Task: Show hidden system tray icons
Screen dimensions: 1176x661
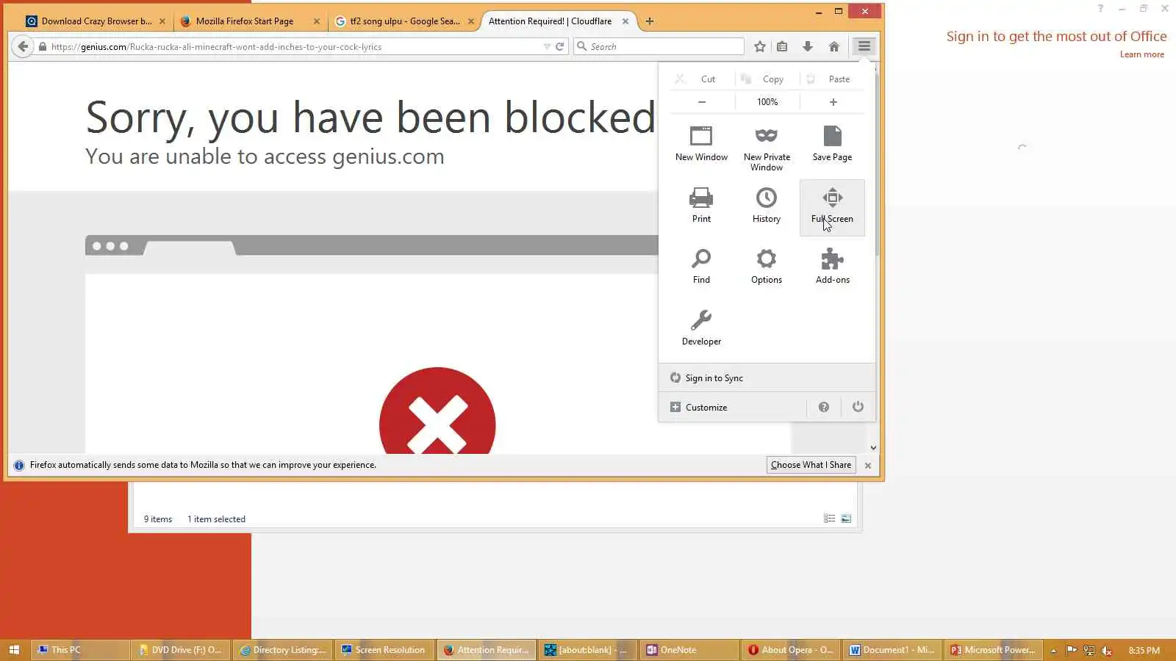Action: tap(1053, 650)
